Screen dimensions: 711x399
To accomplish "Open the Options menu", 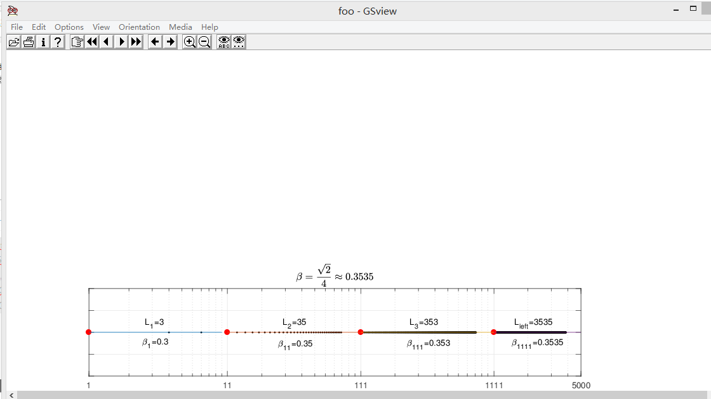I will (69, 27).
